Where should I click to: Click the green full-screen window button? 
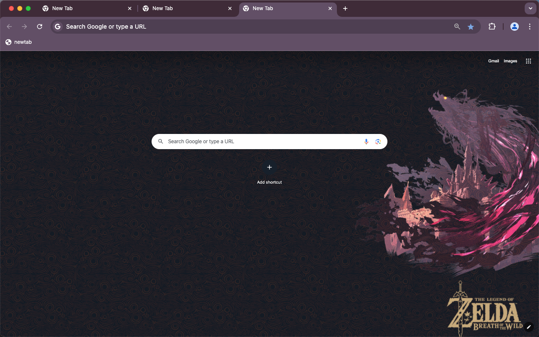coord(28,8)
